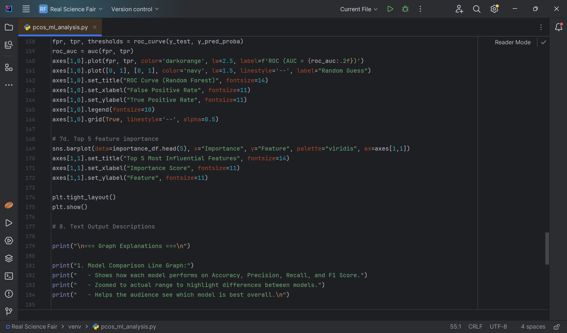The image size is (567, 333).
Task: Open the main hamburger menu
Action: point(26,9)
